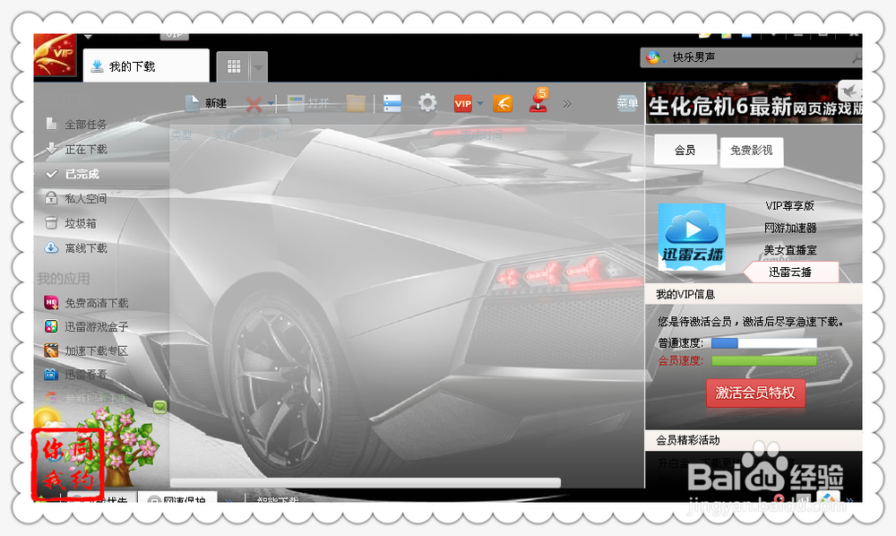The image size is (896, 536).
Task: Click the green dropdown arrow in sidebar
Action: pos(160,407)
